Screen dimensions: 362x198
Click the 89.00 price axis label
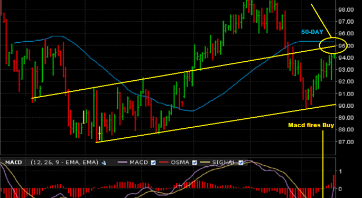pyautogui.click(x=346, y=118)
